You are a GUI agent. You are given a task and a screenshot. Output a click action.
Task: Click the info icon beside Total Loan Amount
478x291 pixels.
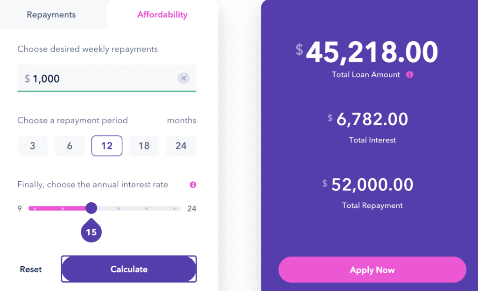coord(409,75)
